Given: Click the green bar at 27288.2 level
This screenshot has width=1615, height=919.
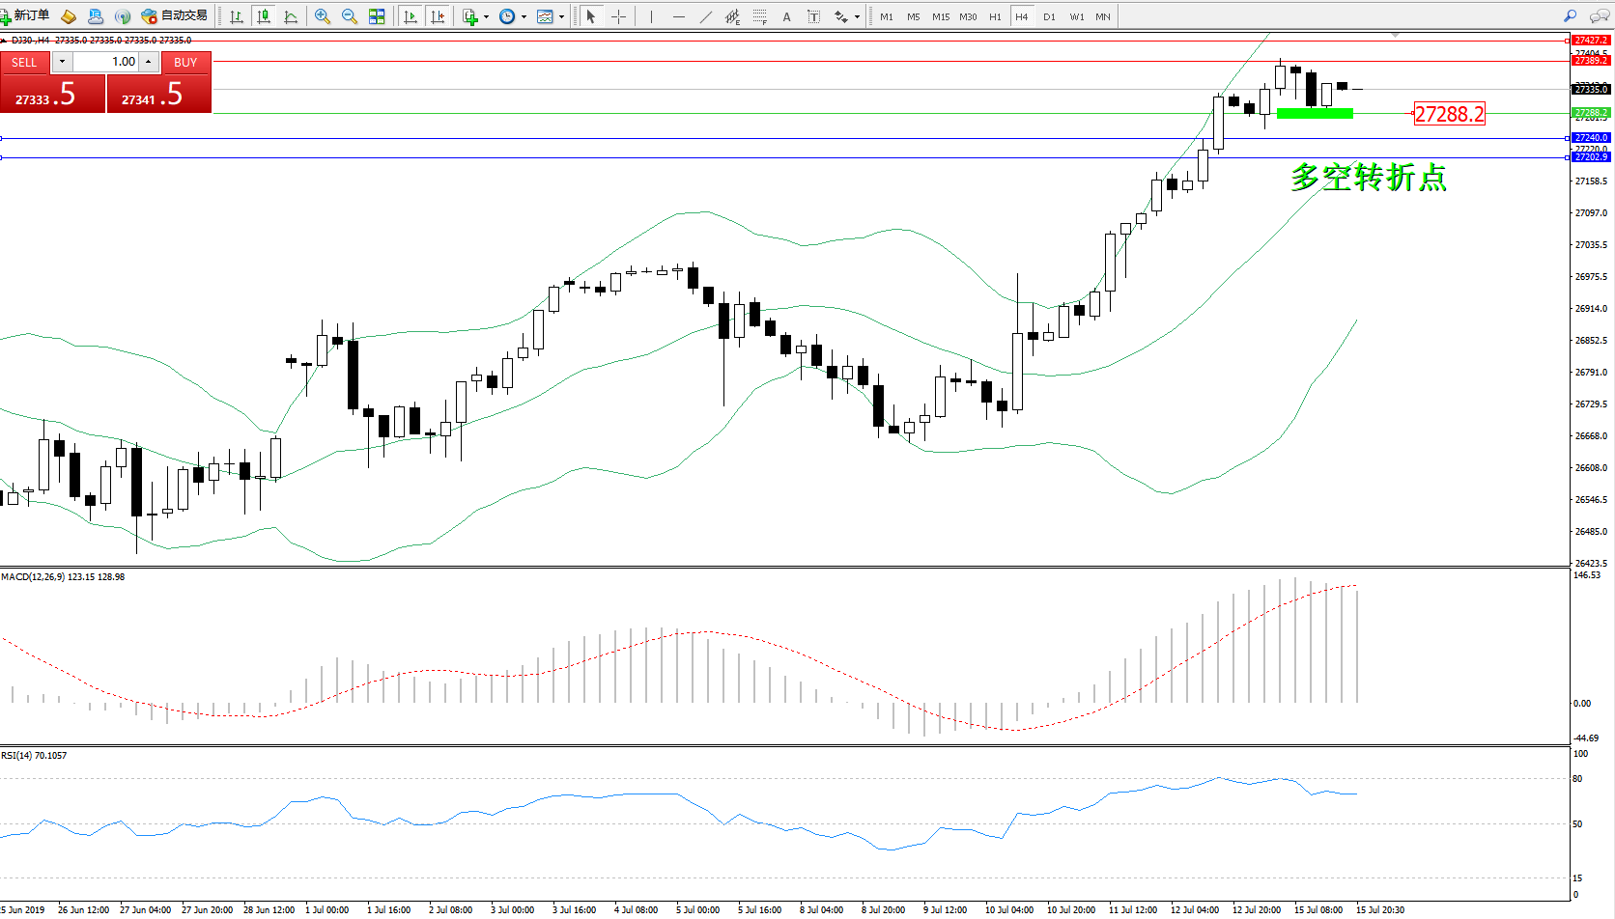Looking at the screenshot, I should 1315,114.
